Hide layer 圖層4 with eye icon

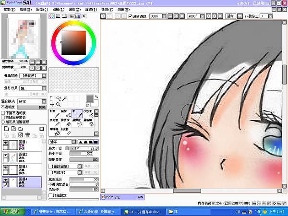coord(5,180)
